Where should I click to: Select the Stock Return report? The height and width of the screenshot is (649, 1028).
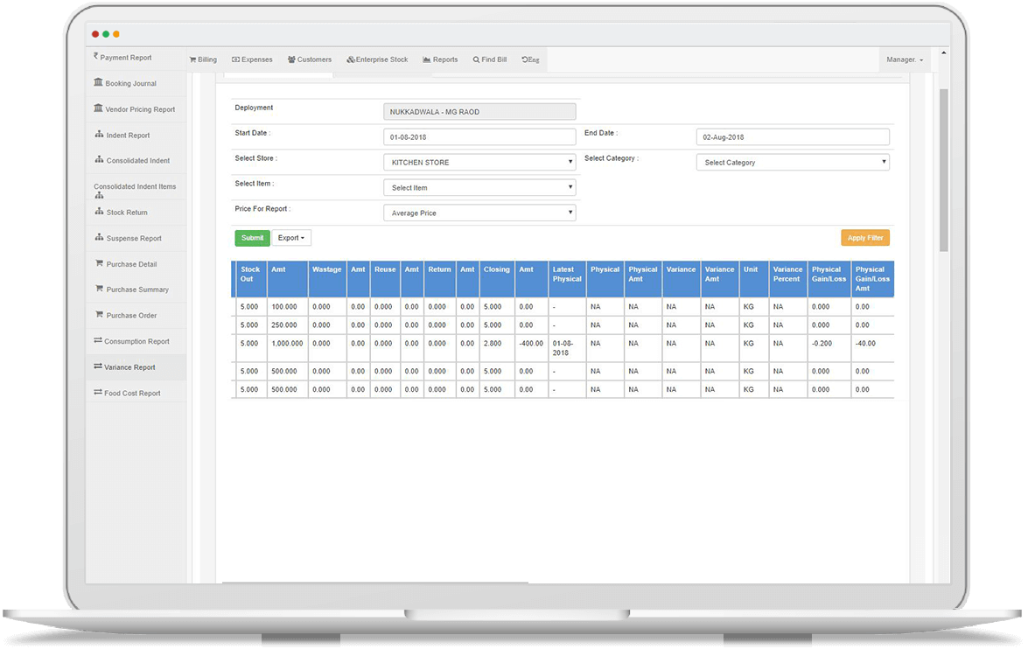click(x=125, y=212)
